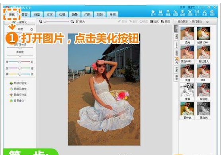
Task: Switch to the 拼图 tab
Action: click(x=112, y=14)
